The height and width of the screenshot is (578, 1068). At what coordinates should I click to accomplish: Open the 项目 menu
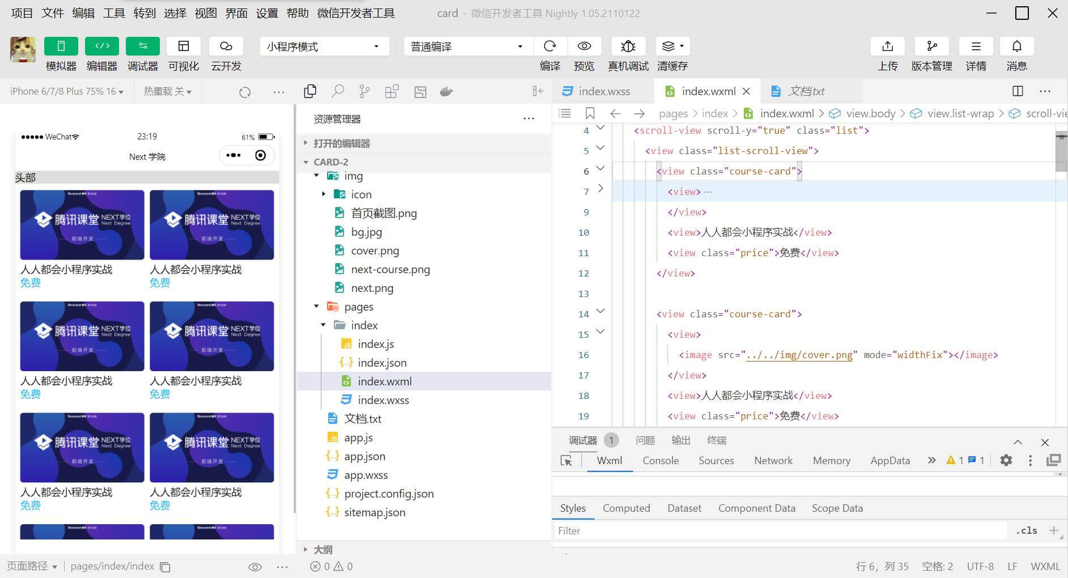(x=22, y=13)
